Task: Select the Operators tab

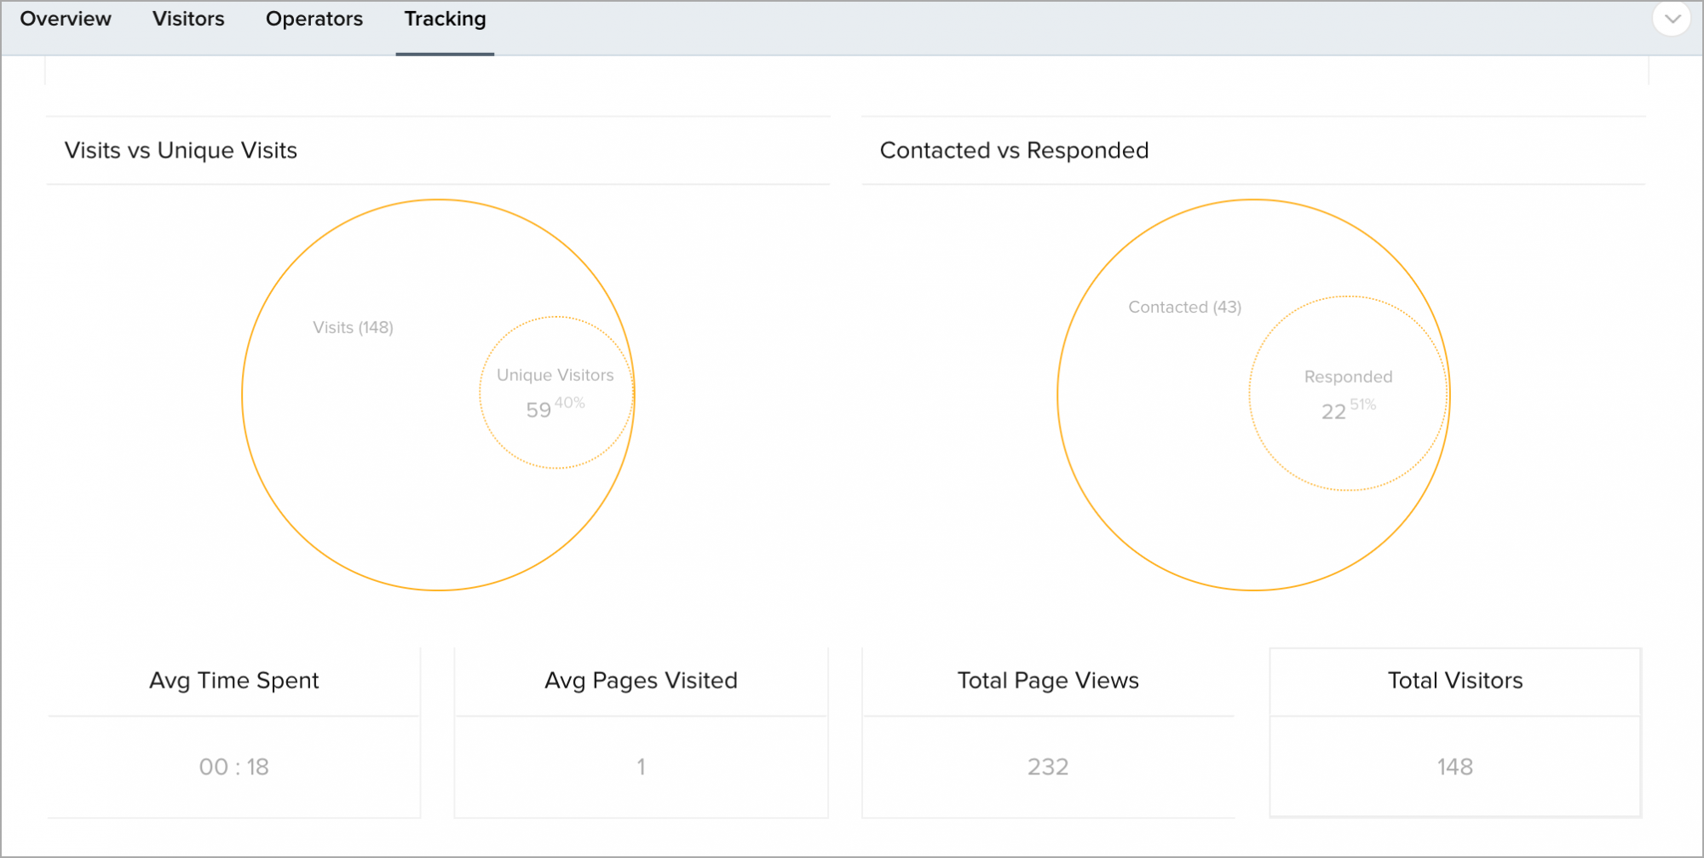Action: point(314,19)
